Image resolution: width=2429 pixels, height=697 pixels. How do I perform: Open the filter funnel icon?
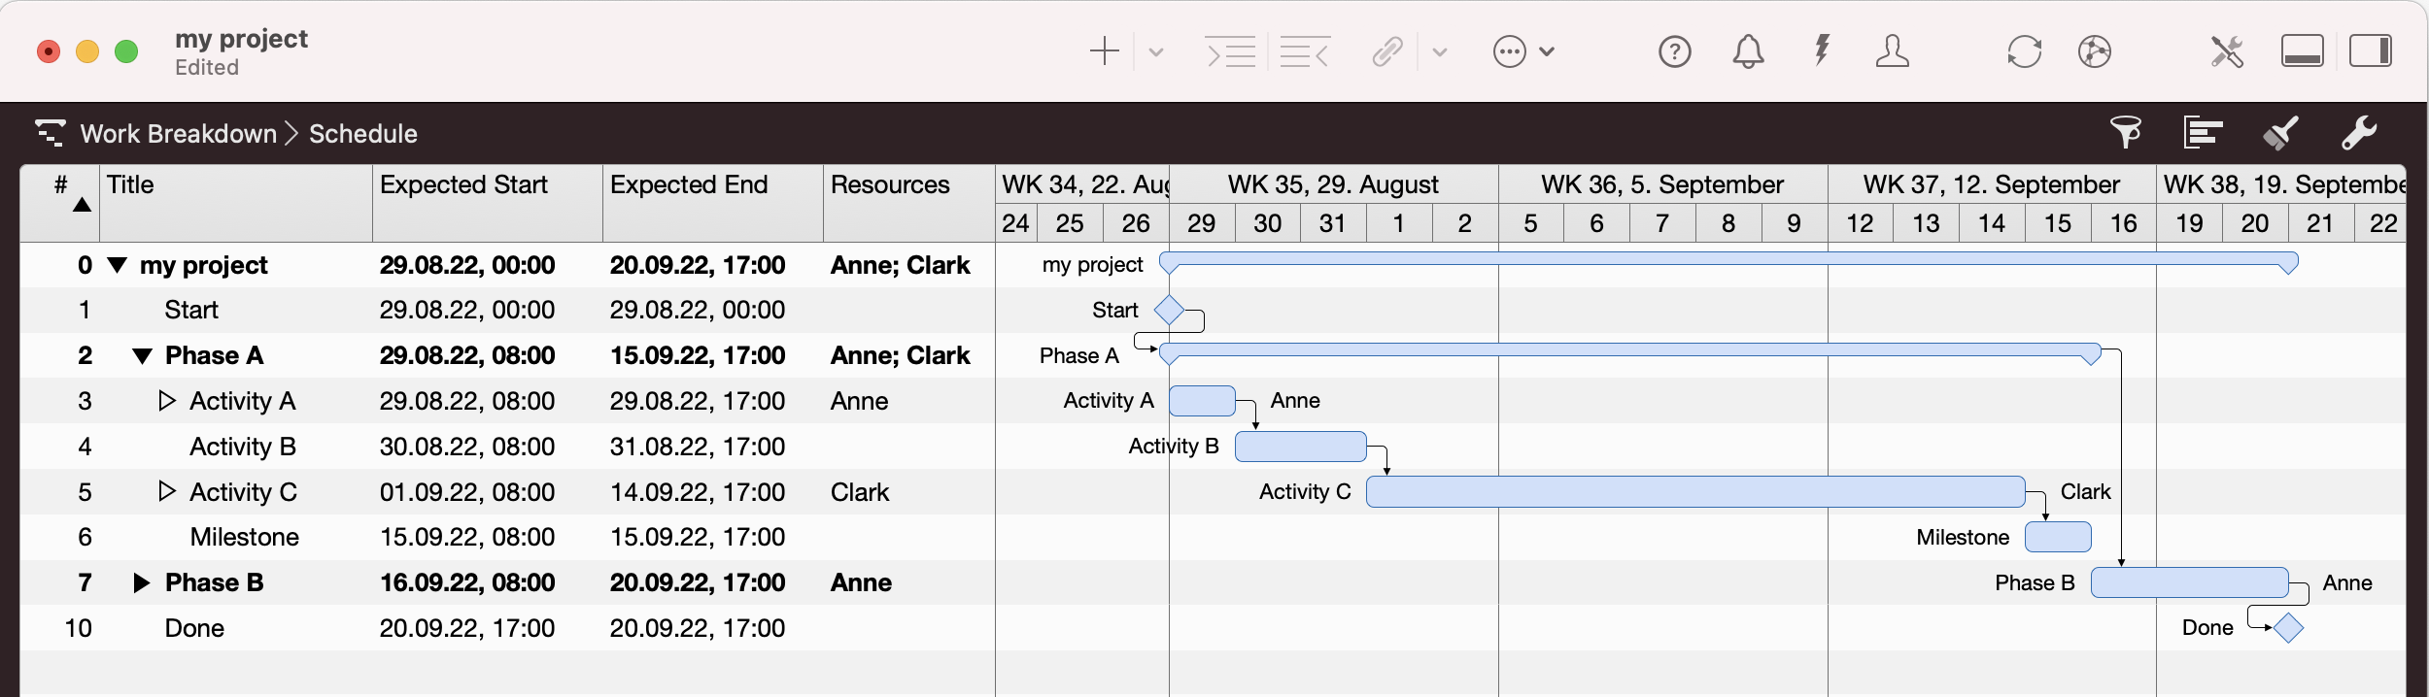point(2125,133)
